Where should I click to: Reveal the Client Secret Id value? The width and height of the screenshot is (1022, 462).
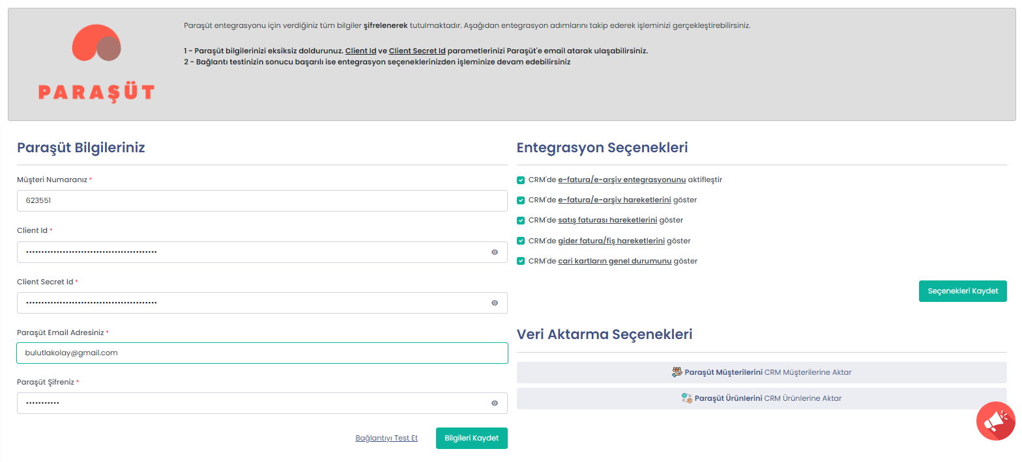point(495,303)
